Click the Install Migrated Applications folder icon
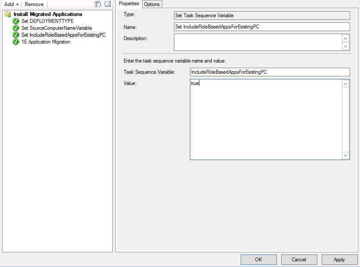This screenshot has height=267, width=360. click(8, 14)
